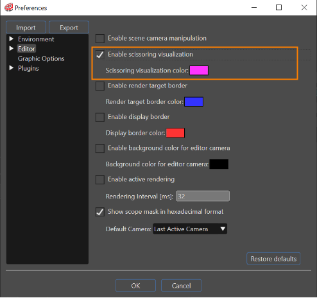Open the magenta scissoring visualization color swatch
317x298 pixels.
pyautogui.click(x=199, y=71)
